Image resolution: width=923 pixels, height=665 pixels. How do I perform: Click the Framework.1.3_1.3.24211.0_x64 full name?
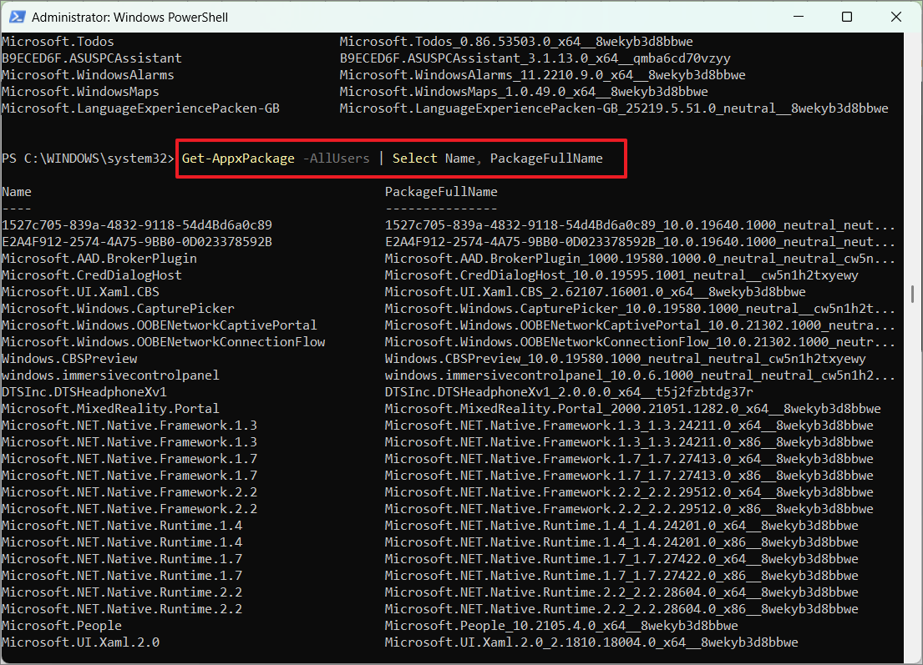tap(629, 425)
